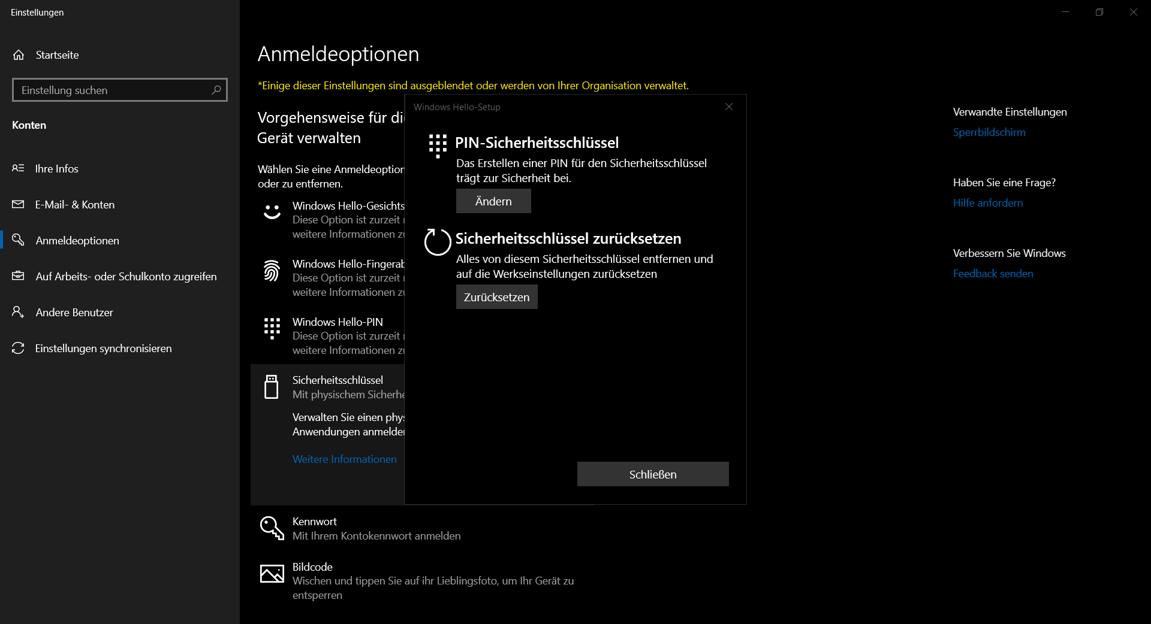Open Andere Benutzer settings
The height and width of the screenshot is (624, 1151).
[x=120, y=313]
